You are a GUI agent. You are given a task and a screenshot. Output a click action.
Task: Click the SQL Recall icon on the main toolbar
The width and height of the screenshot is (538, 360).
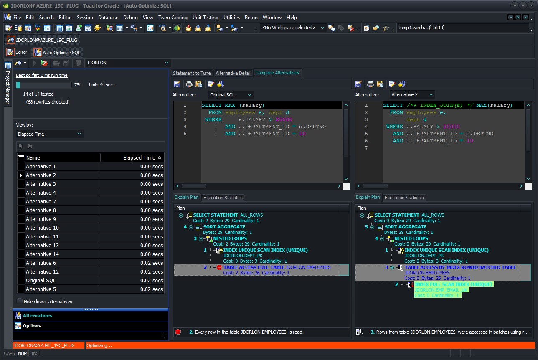pos(37,28)
